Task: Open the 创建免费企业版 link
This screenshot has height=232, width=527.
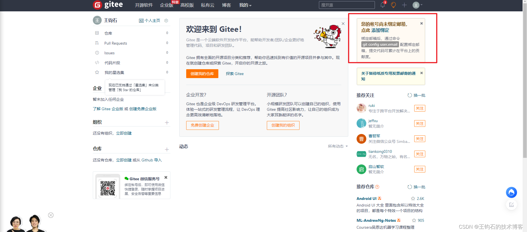Action: pyautogui.click(x=143, y=109)
